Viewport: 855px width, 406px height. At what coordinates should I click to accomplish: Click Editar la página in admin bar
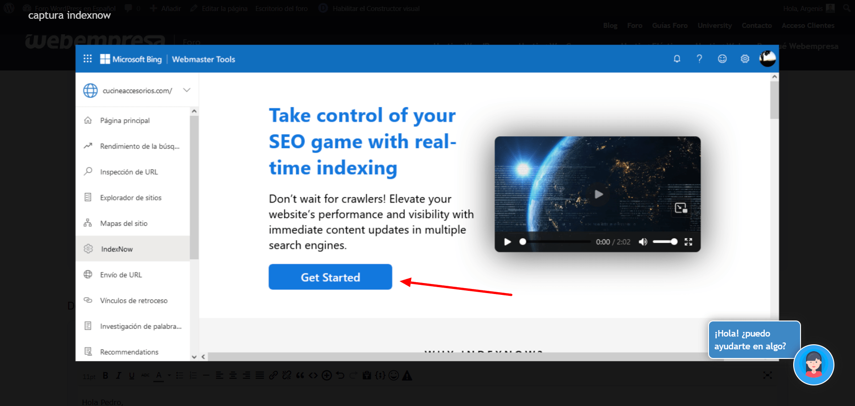tap(219, 8)
